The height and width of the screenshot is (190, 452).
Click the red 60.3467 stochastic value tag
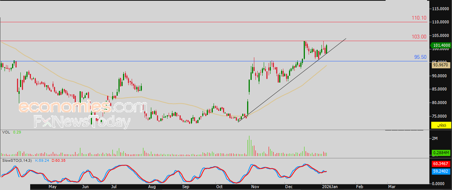pos(441,164)
